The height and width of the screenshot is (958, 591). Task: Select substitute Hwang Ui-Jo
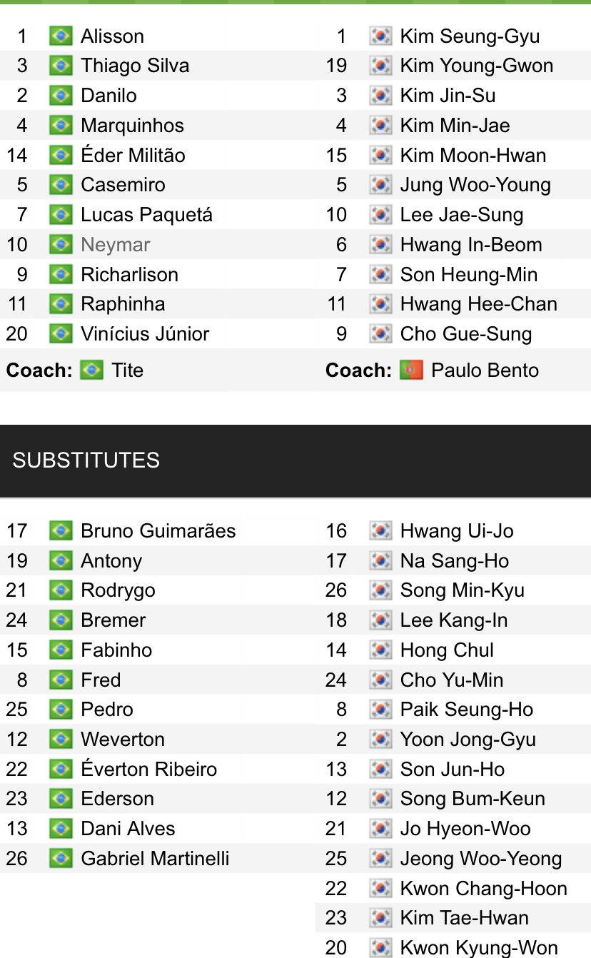coord(456,531)
